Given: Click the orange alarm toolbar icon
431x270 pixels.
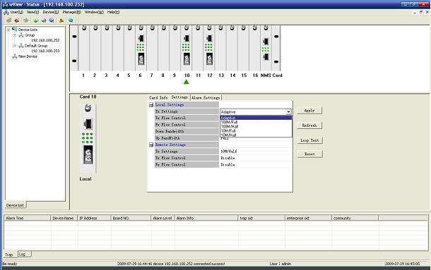Looking at the screenshot, I should (61, 20).
